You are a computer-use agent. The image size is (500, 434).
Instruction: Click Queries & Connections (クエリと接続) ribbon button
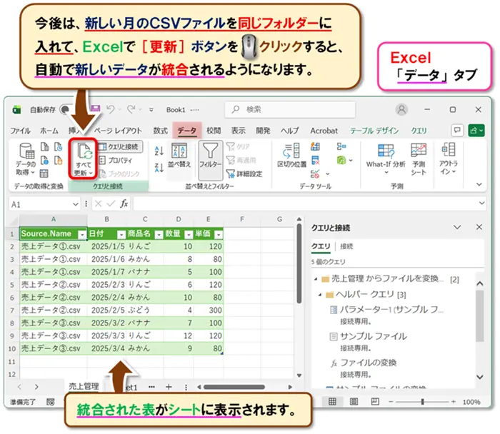[119, 146]
